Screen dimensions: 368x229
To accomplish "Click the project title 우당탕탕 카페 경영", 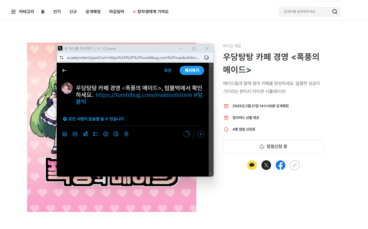I will (x=271, y=63).
